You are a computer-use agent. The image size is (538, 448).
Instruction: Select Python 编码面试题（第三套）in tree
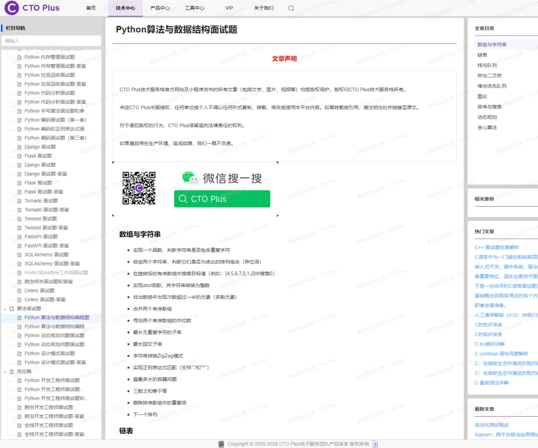(55, 138)
